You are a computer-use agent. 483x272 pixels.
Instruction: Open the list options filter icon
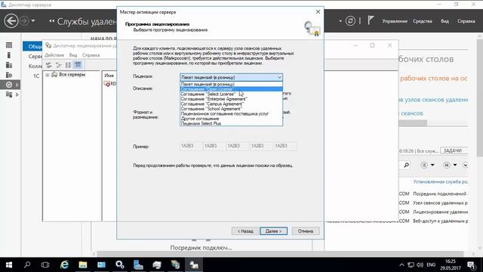coord(424,165)
